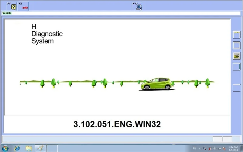Open the volume speaker tray icon
This screenshot has width=243, height=152.
[214, 148]
